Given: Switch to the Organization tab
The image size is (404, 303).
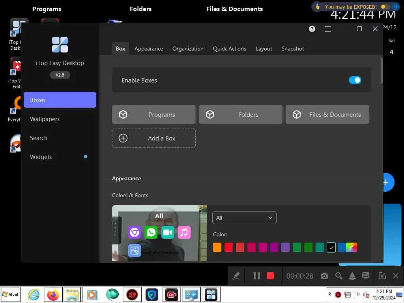Looking at the screenshot, I should click(188, 49).
